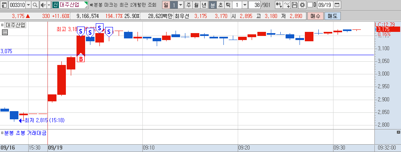Open the chart settings gear icon
The height and width of the screenshot is (152, 401).
coord(302,5)
